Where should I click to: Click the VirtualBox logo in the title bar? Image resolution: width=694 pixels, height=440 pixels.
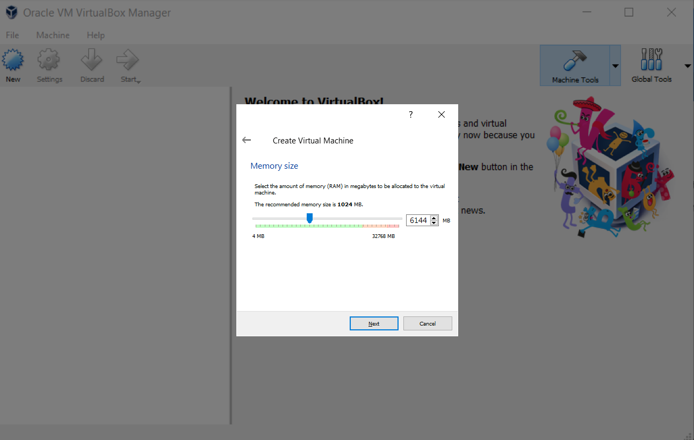[x=11, y=12]
